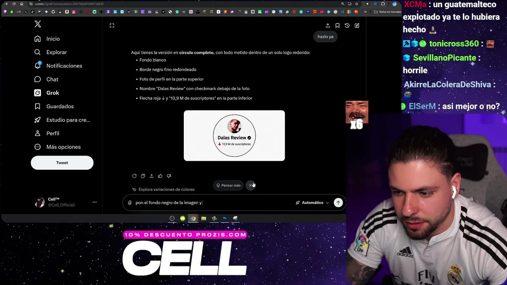Open the green cloud app in taskbar
Image resolution: width=507 pixels, height=285 pixels.
pos(183,218)
